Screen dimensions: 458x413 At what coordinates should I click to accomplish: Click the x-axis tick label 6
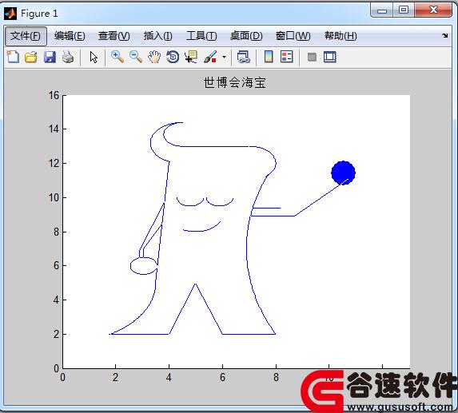tap(222, 377)
